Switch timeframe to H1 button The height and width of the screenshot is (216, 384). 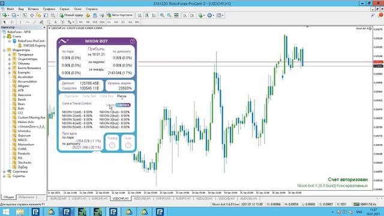coord(109,22)
